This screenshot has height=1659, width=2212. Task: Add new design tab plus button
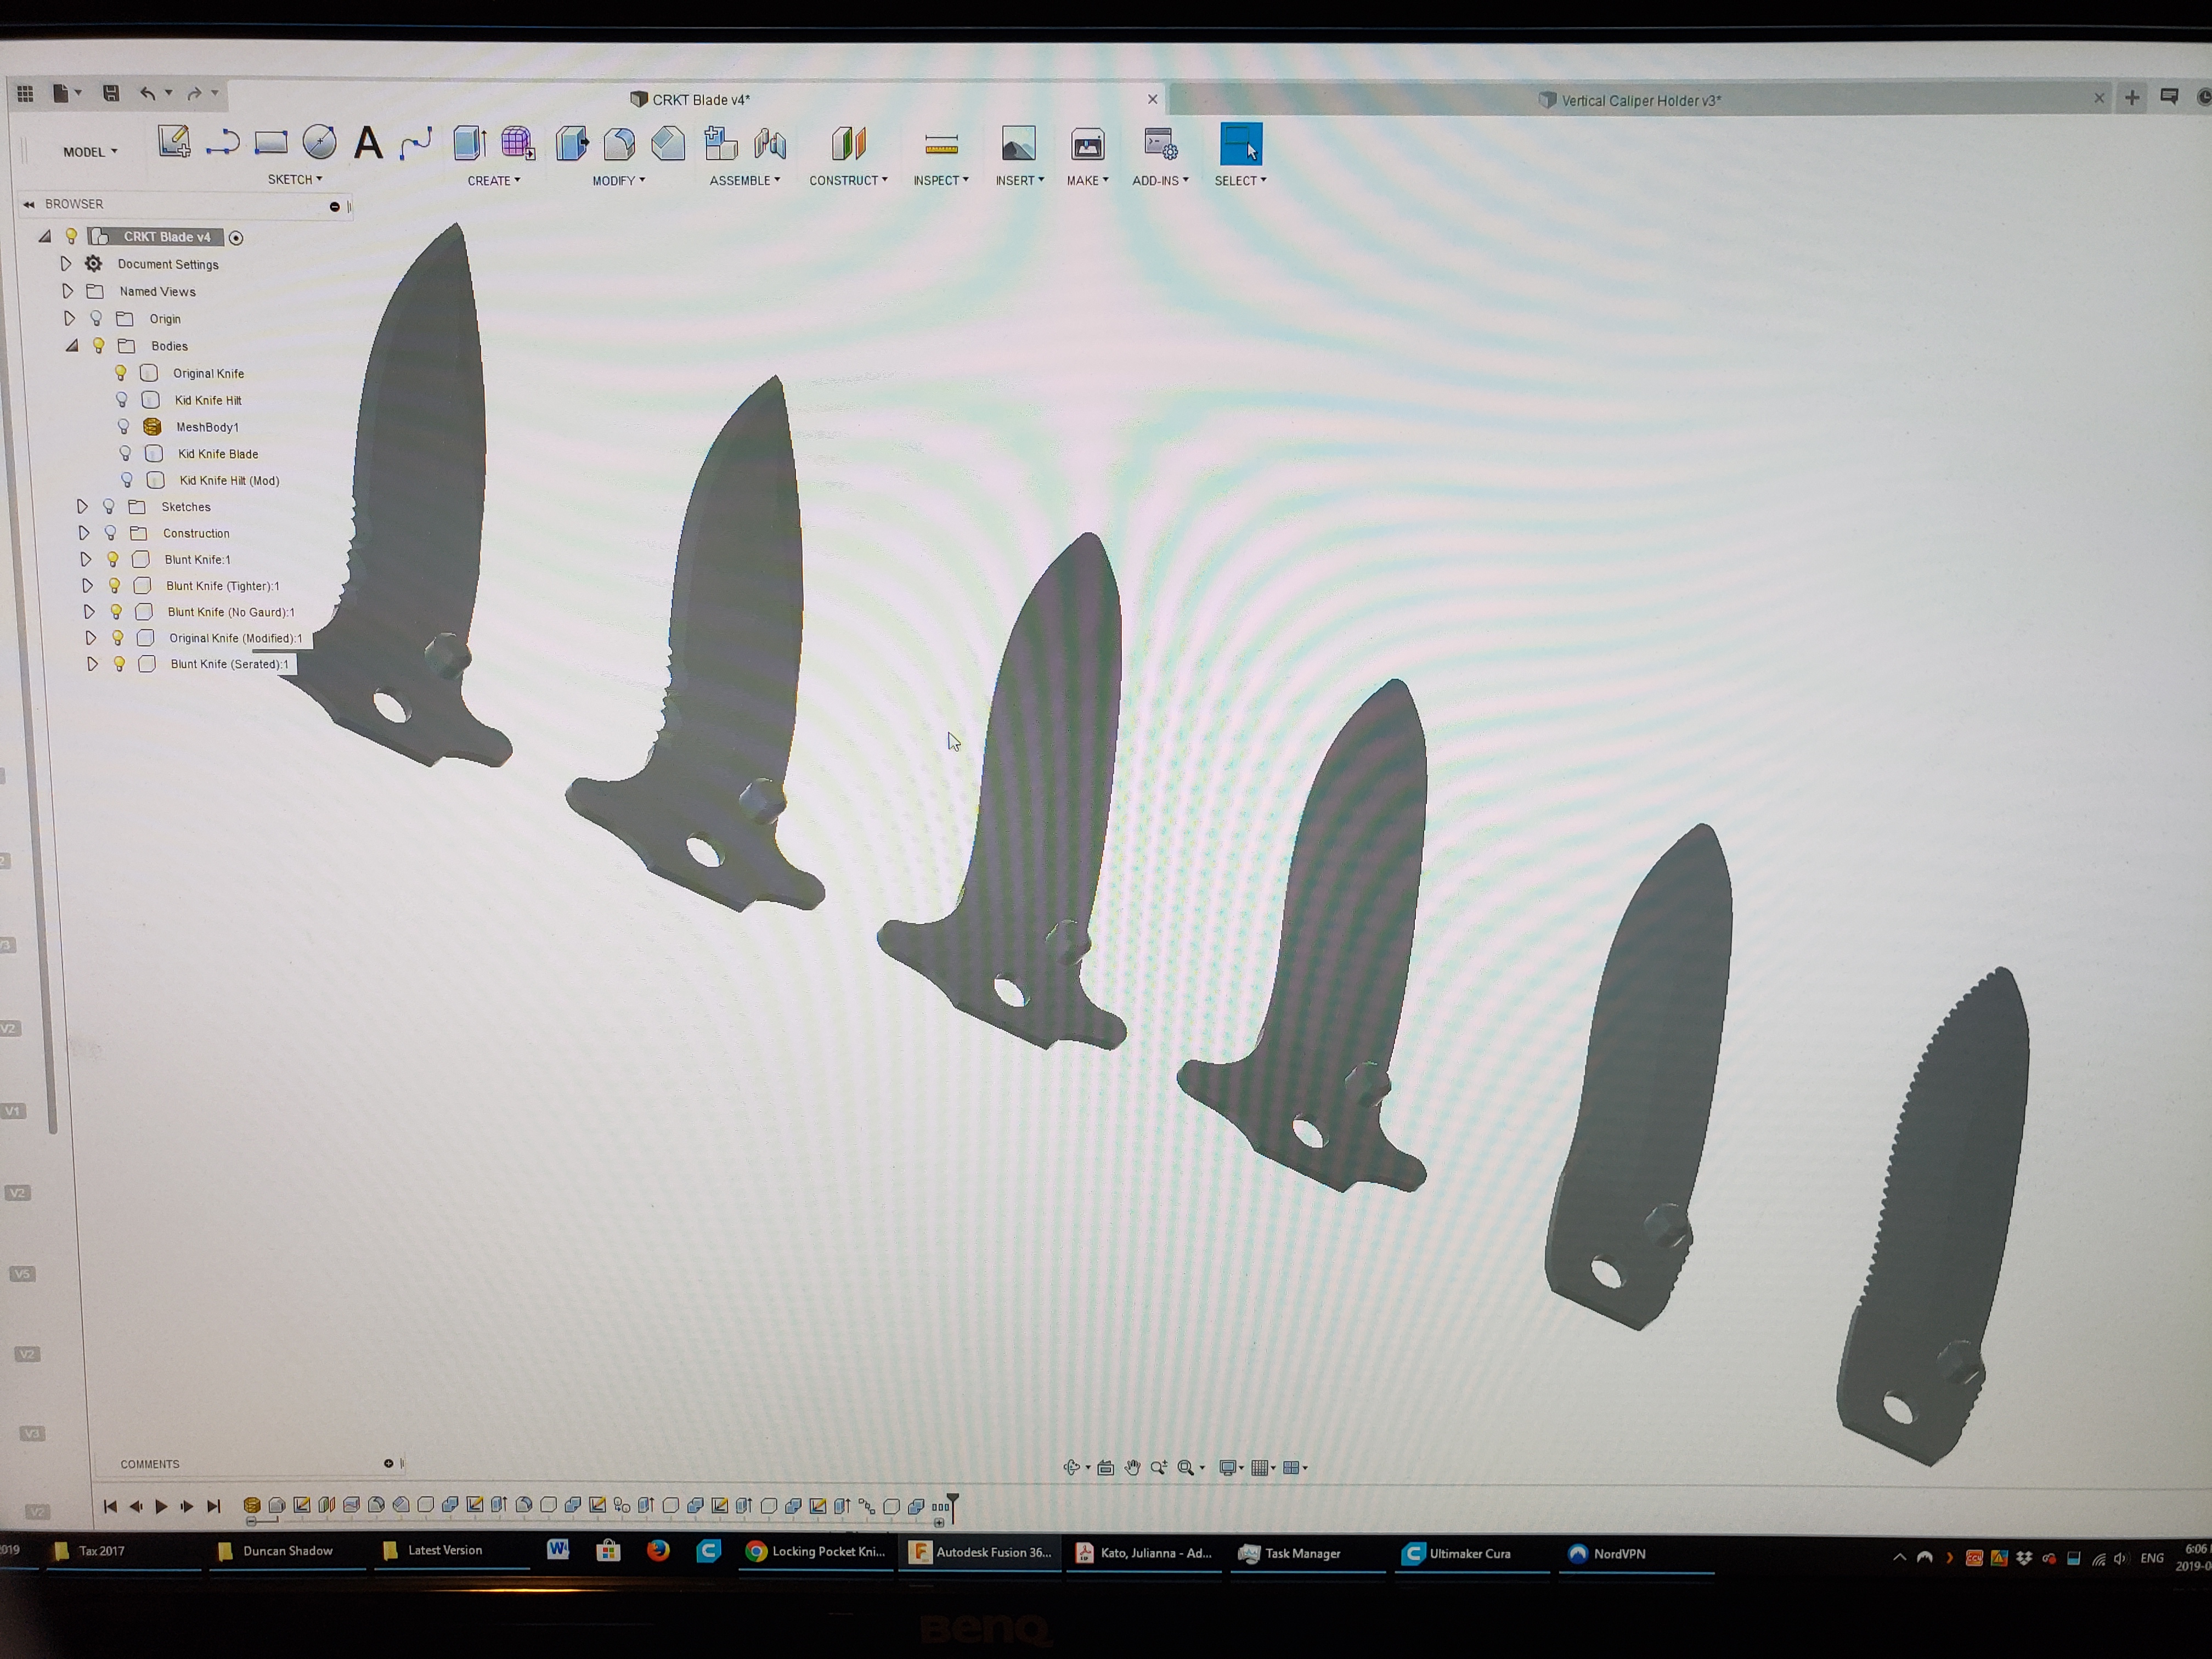[2132, 97]
